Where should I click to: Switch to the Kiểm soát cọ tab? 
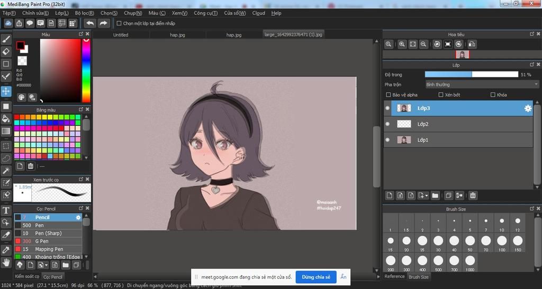coord(27,276)
